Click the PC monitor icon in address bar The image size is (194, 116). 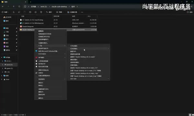pos(25,6)
